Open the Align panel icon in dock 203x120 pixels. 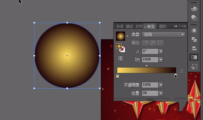click(194, 48)
